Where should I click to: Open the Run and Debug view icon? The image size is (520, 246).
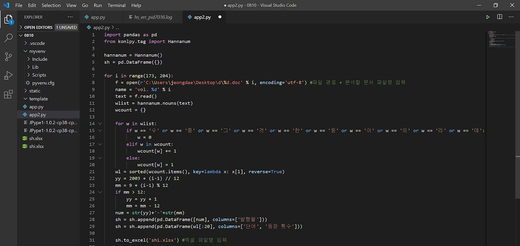click(x=8, y=76)
